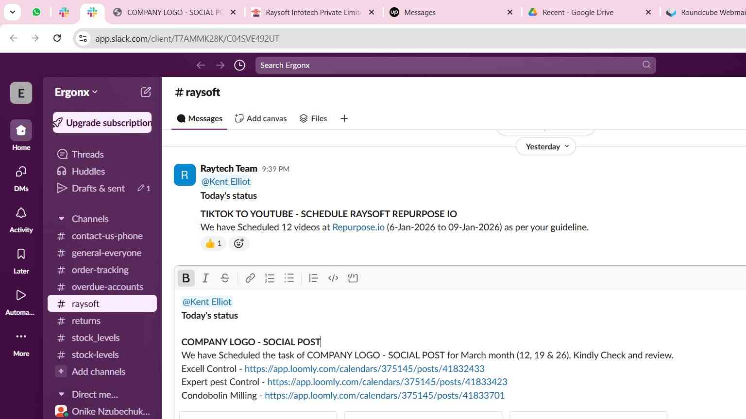This screenshot has height=419, width=746.
Task: Click Add canvas tab
Action: pos(261,118)
